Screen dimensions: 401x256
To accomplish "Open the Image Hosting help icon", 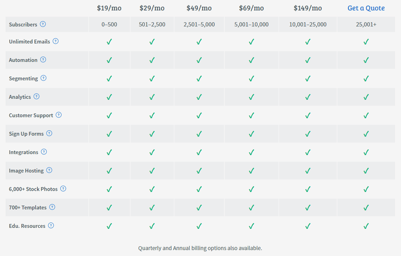I will [x=49, y=170].
